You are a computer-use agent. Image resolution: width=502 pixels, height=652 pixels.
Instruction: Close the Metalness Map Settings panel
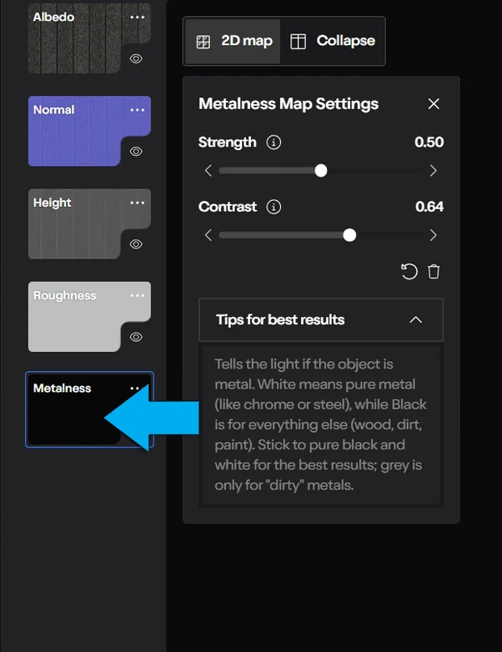(x=434, y=104)
